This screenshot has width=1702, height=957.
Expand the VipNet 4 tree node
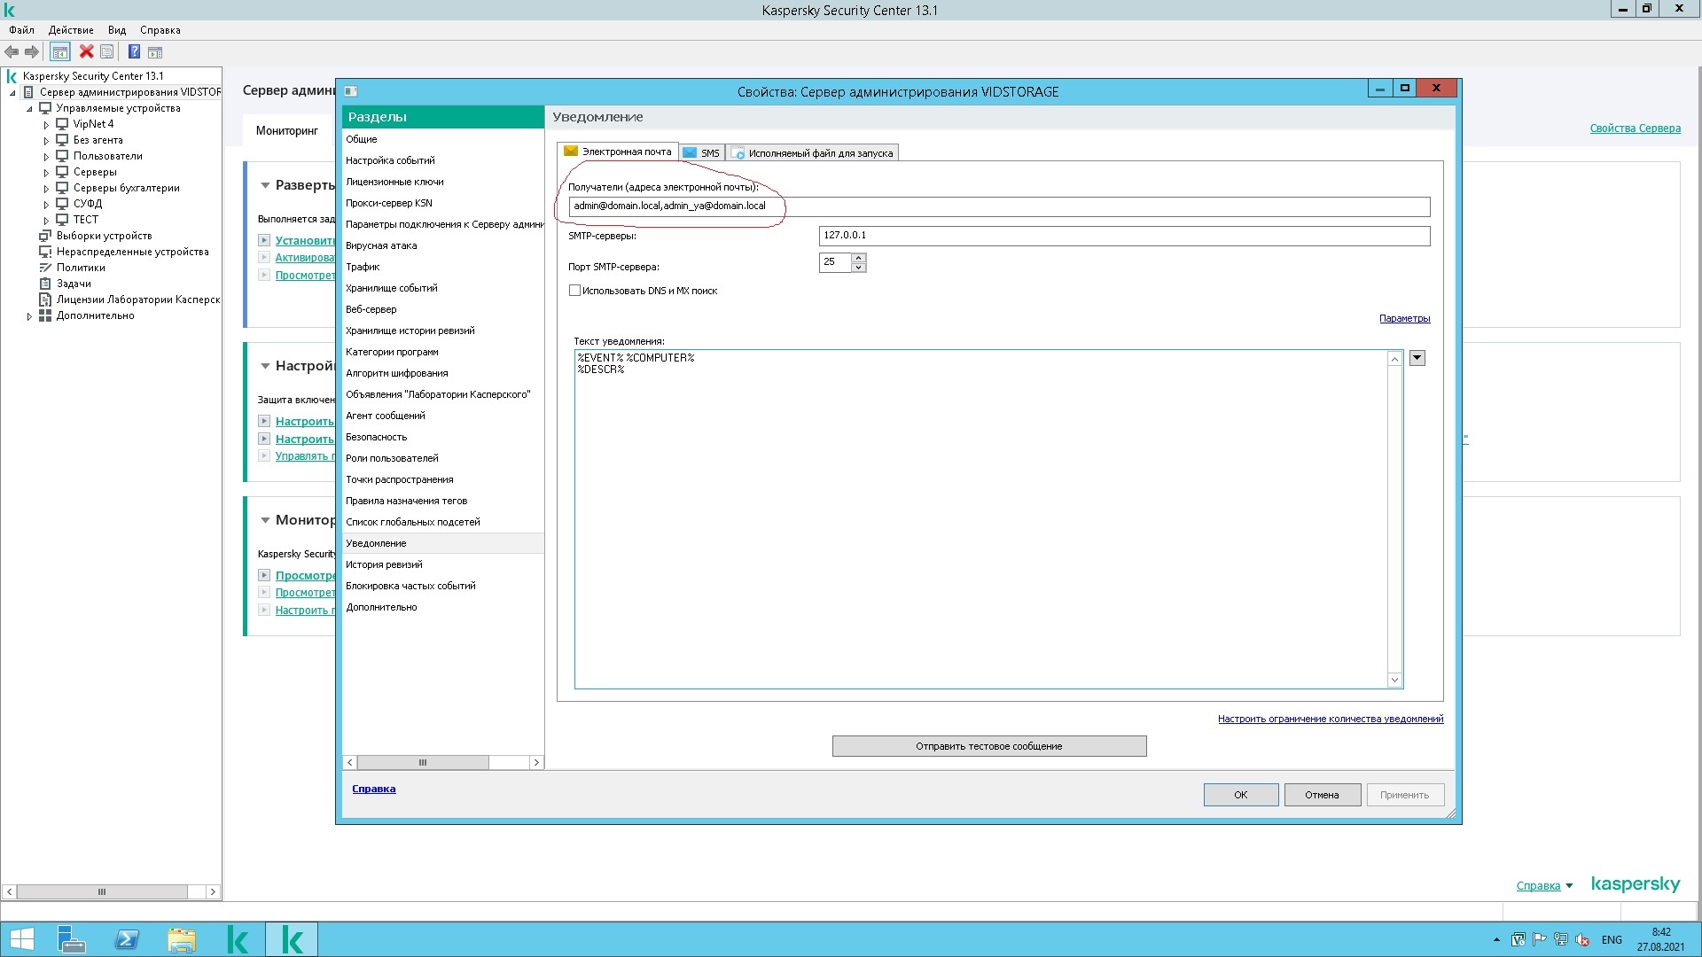pyautogui.click(x=46, y=125)
